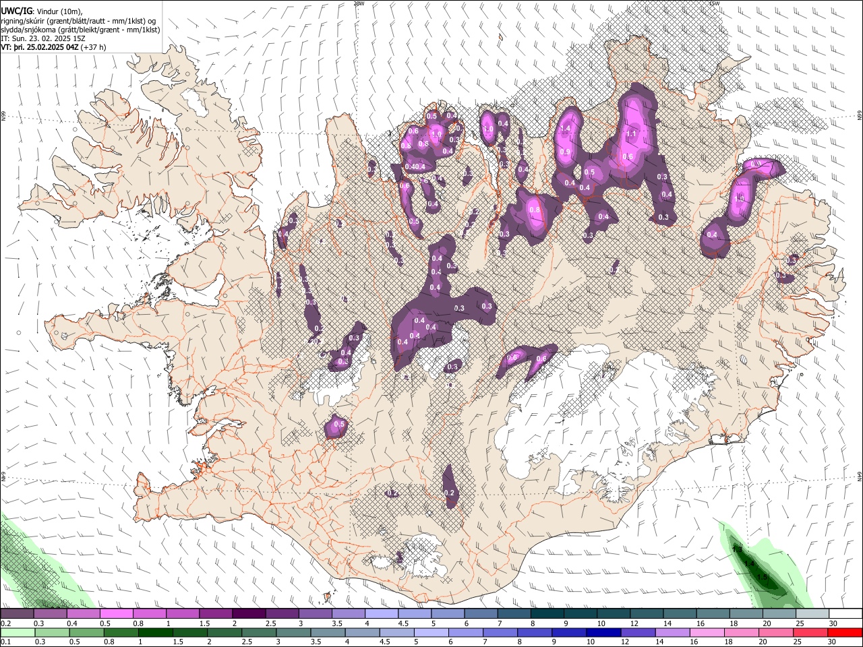Click the '15W' longitude label at top
Viewport: 863px width, 647px height.
pyautogui.click(x=714, y=3)
